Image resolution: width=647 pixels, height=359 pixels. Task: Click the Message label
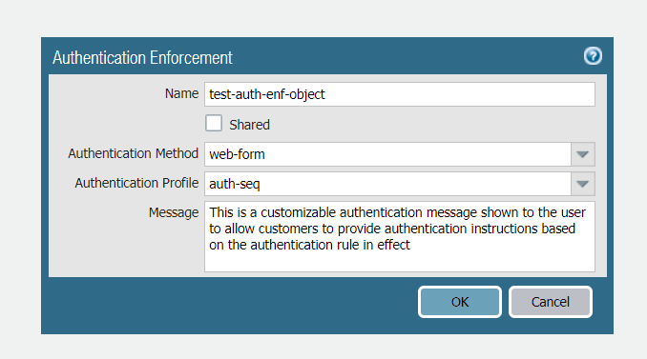[174, 213]
